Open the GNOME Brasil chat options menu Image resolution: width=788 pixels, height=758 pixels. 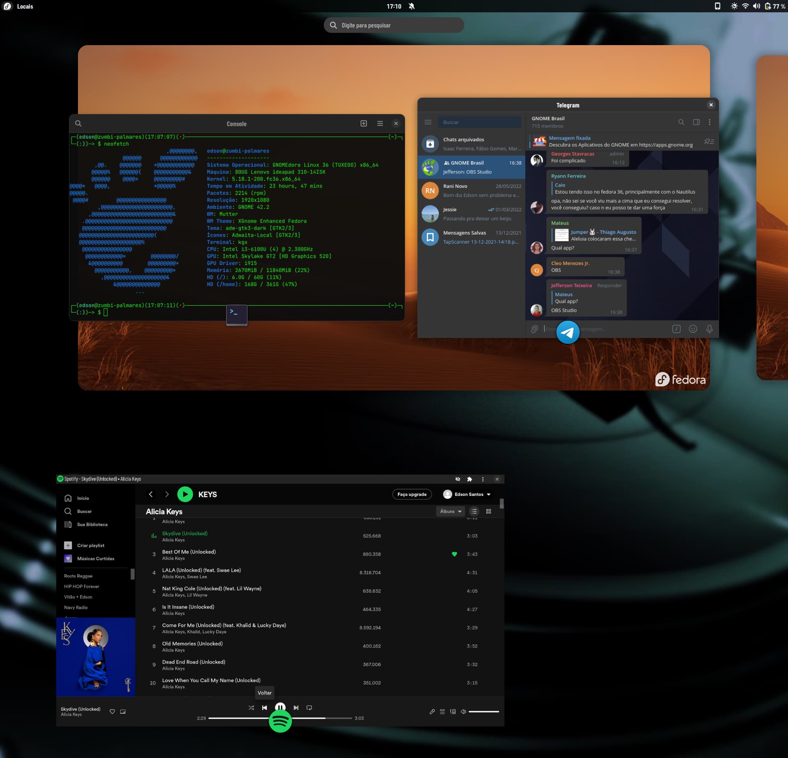point(710,122)
